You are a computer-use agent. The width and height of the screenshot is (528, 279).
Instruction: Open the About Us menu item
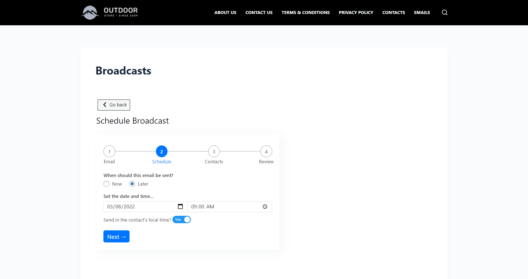click(x=225, y=12)
